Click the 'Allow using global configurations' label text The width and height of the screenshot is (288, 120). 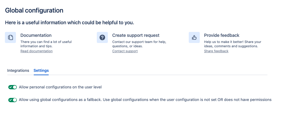point(145,100)
